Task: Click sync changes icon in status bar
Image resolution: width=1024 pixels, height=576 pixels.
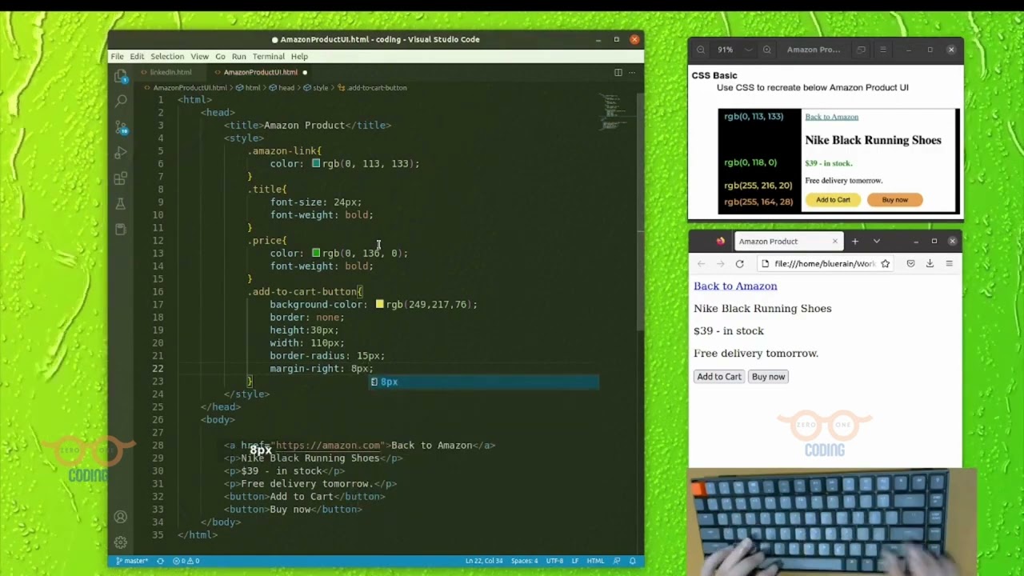Action: click(x=160, y=561)
